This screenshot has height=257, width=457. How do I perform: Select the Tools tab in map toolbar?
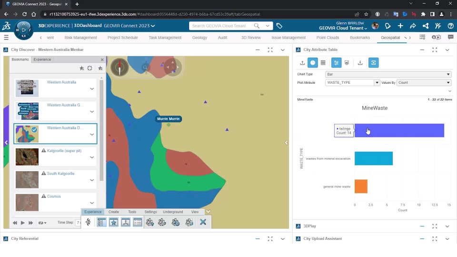coord(132,212)
